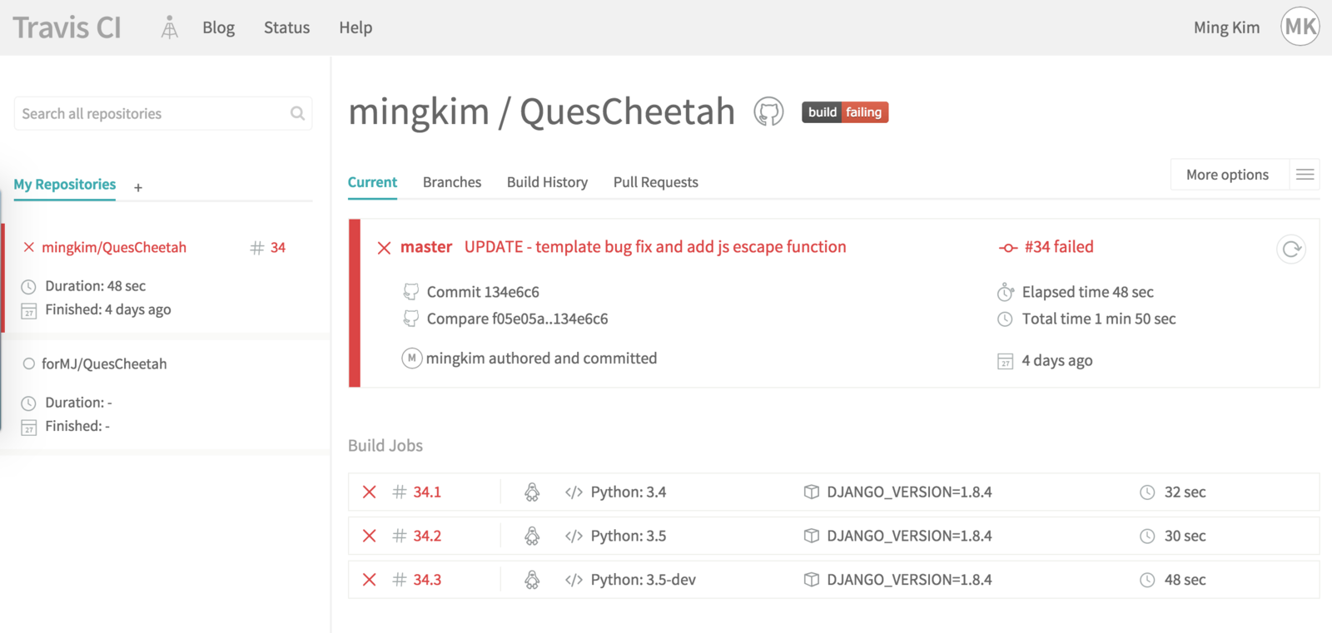Open the #34 failed build link
The height and width of the screenshot is (633, 1332).
tap(1059, 247)
